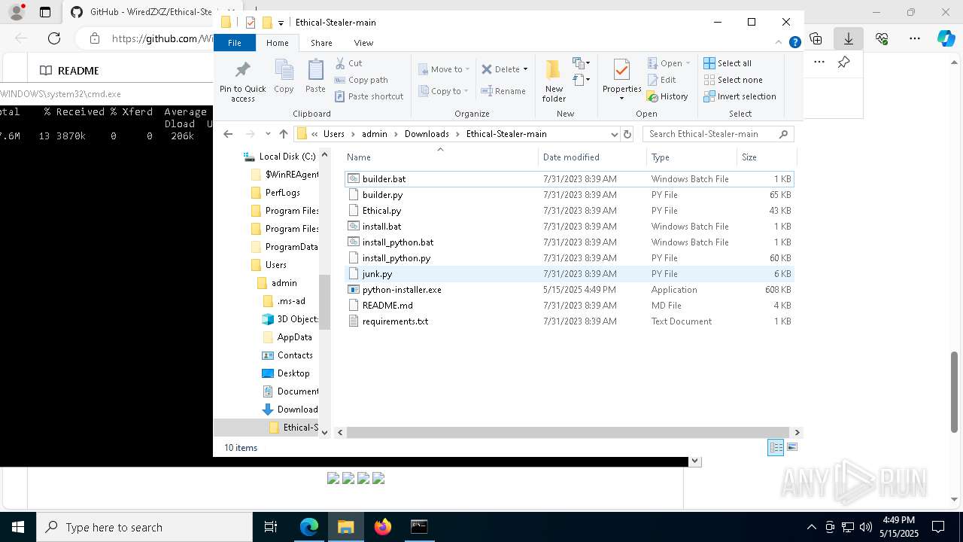Open the Move to dropdown
Screen dimensions: 963x542
[444, 69]
